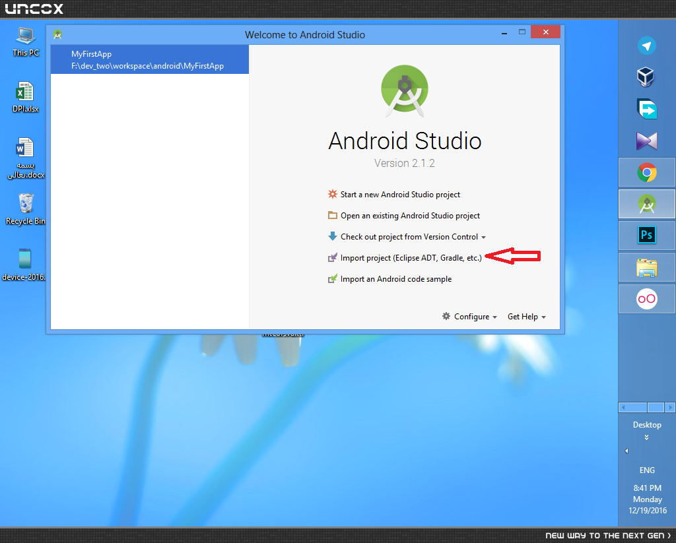676x543 pixels.
Task: Expand Desktop toolbar double chevron
Action: tap(647, 437)
